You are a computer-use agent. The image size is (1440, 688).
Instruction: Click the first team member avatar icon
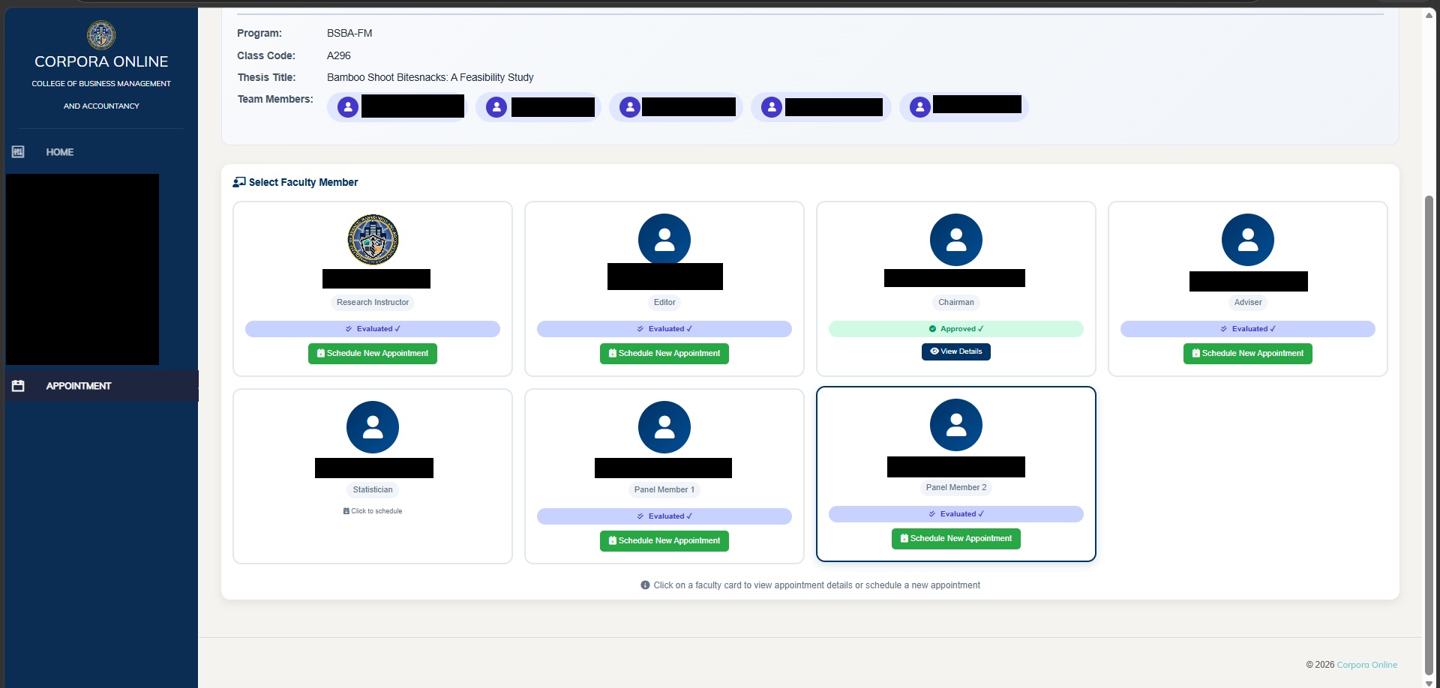coord(348,107)
